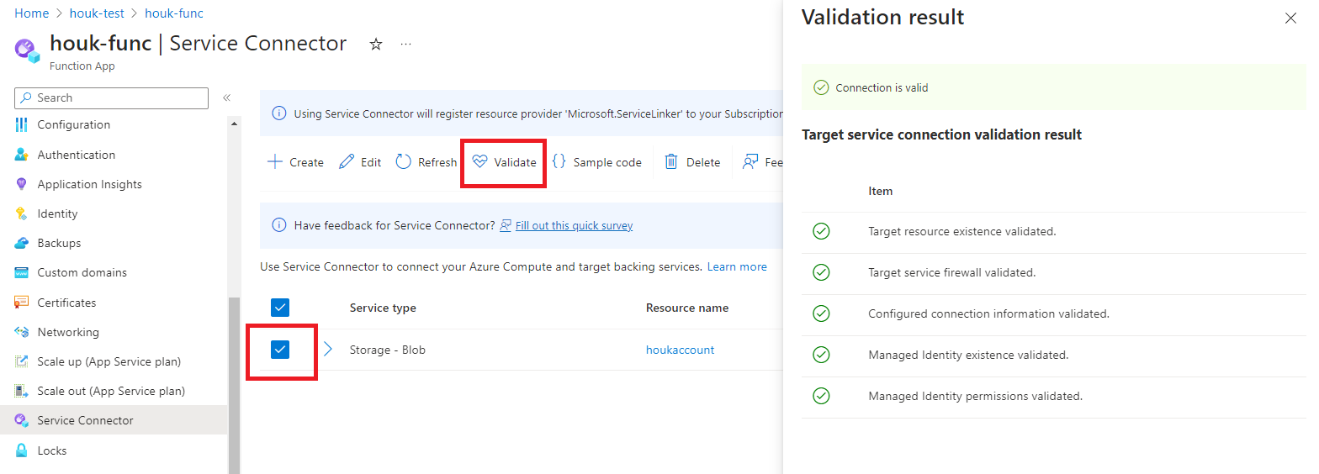Collapse the sidebar menu with double chevron

pyautogui.click(x=226, y=98)
